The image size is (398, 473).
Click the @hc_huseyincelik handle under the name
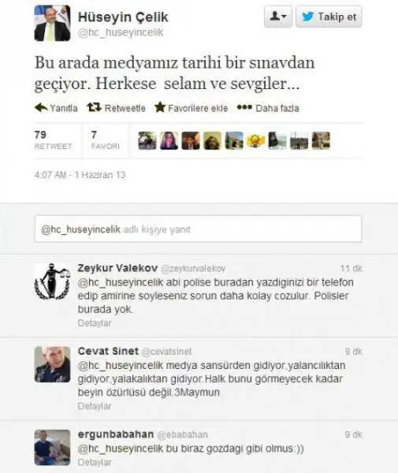[x=121, y=32]
